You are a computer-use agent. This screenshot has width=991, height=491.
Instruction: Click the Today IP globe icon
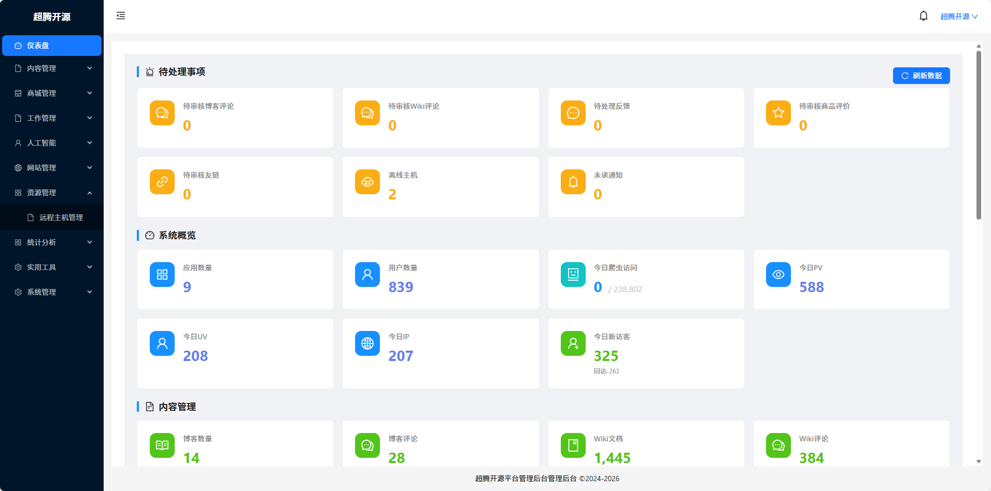tap(367, 343)
